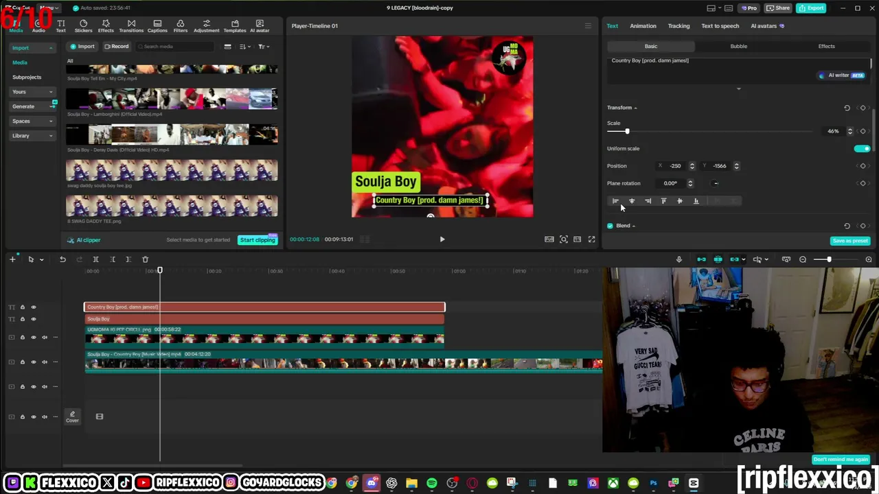The width and height of the screenshot is (879, 494).
Task: Open the Stickers panel
Action: pyautogui.click(x=83, y=26)
